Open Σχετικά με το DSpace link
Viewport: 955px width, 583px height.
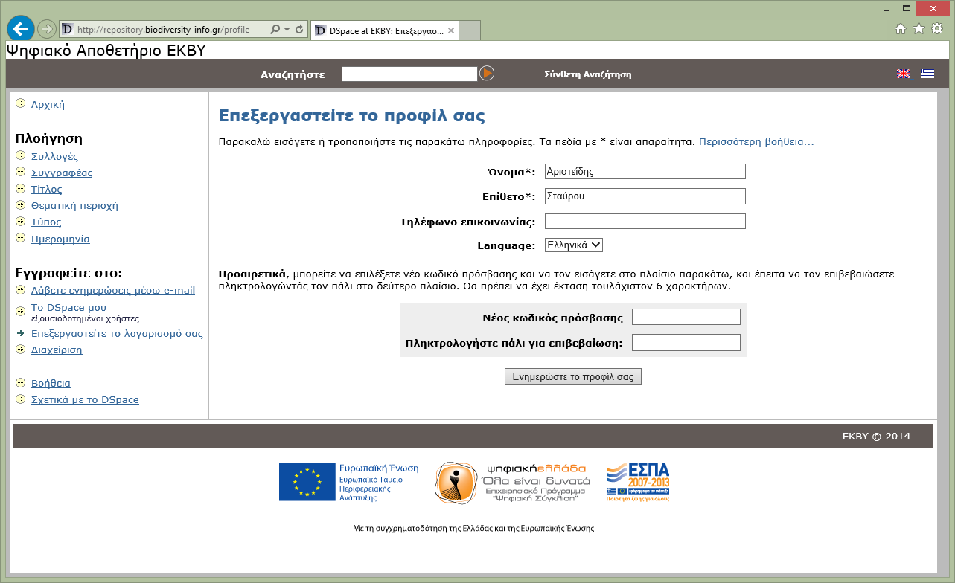click(x=85, y=399)
